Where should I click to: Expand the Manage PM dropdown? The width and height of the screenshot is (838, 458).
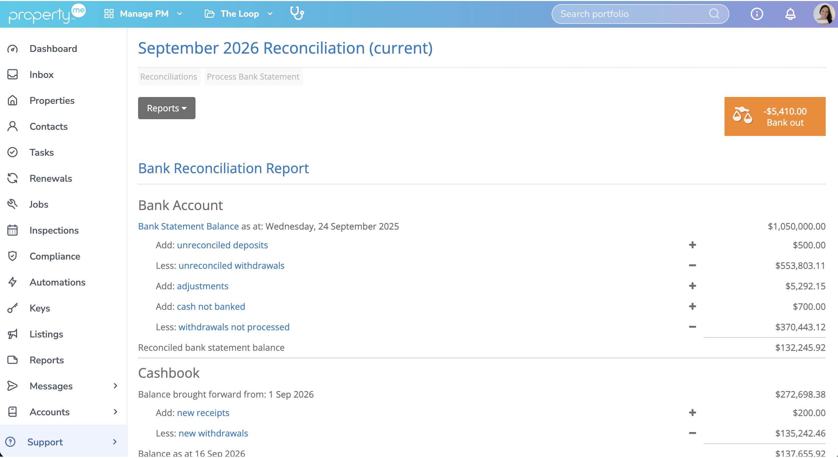coord(143,14)
